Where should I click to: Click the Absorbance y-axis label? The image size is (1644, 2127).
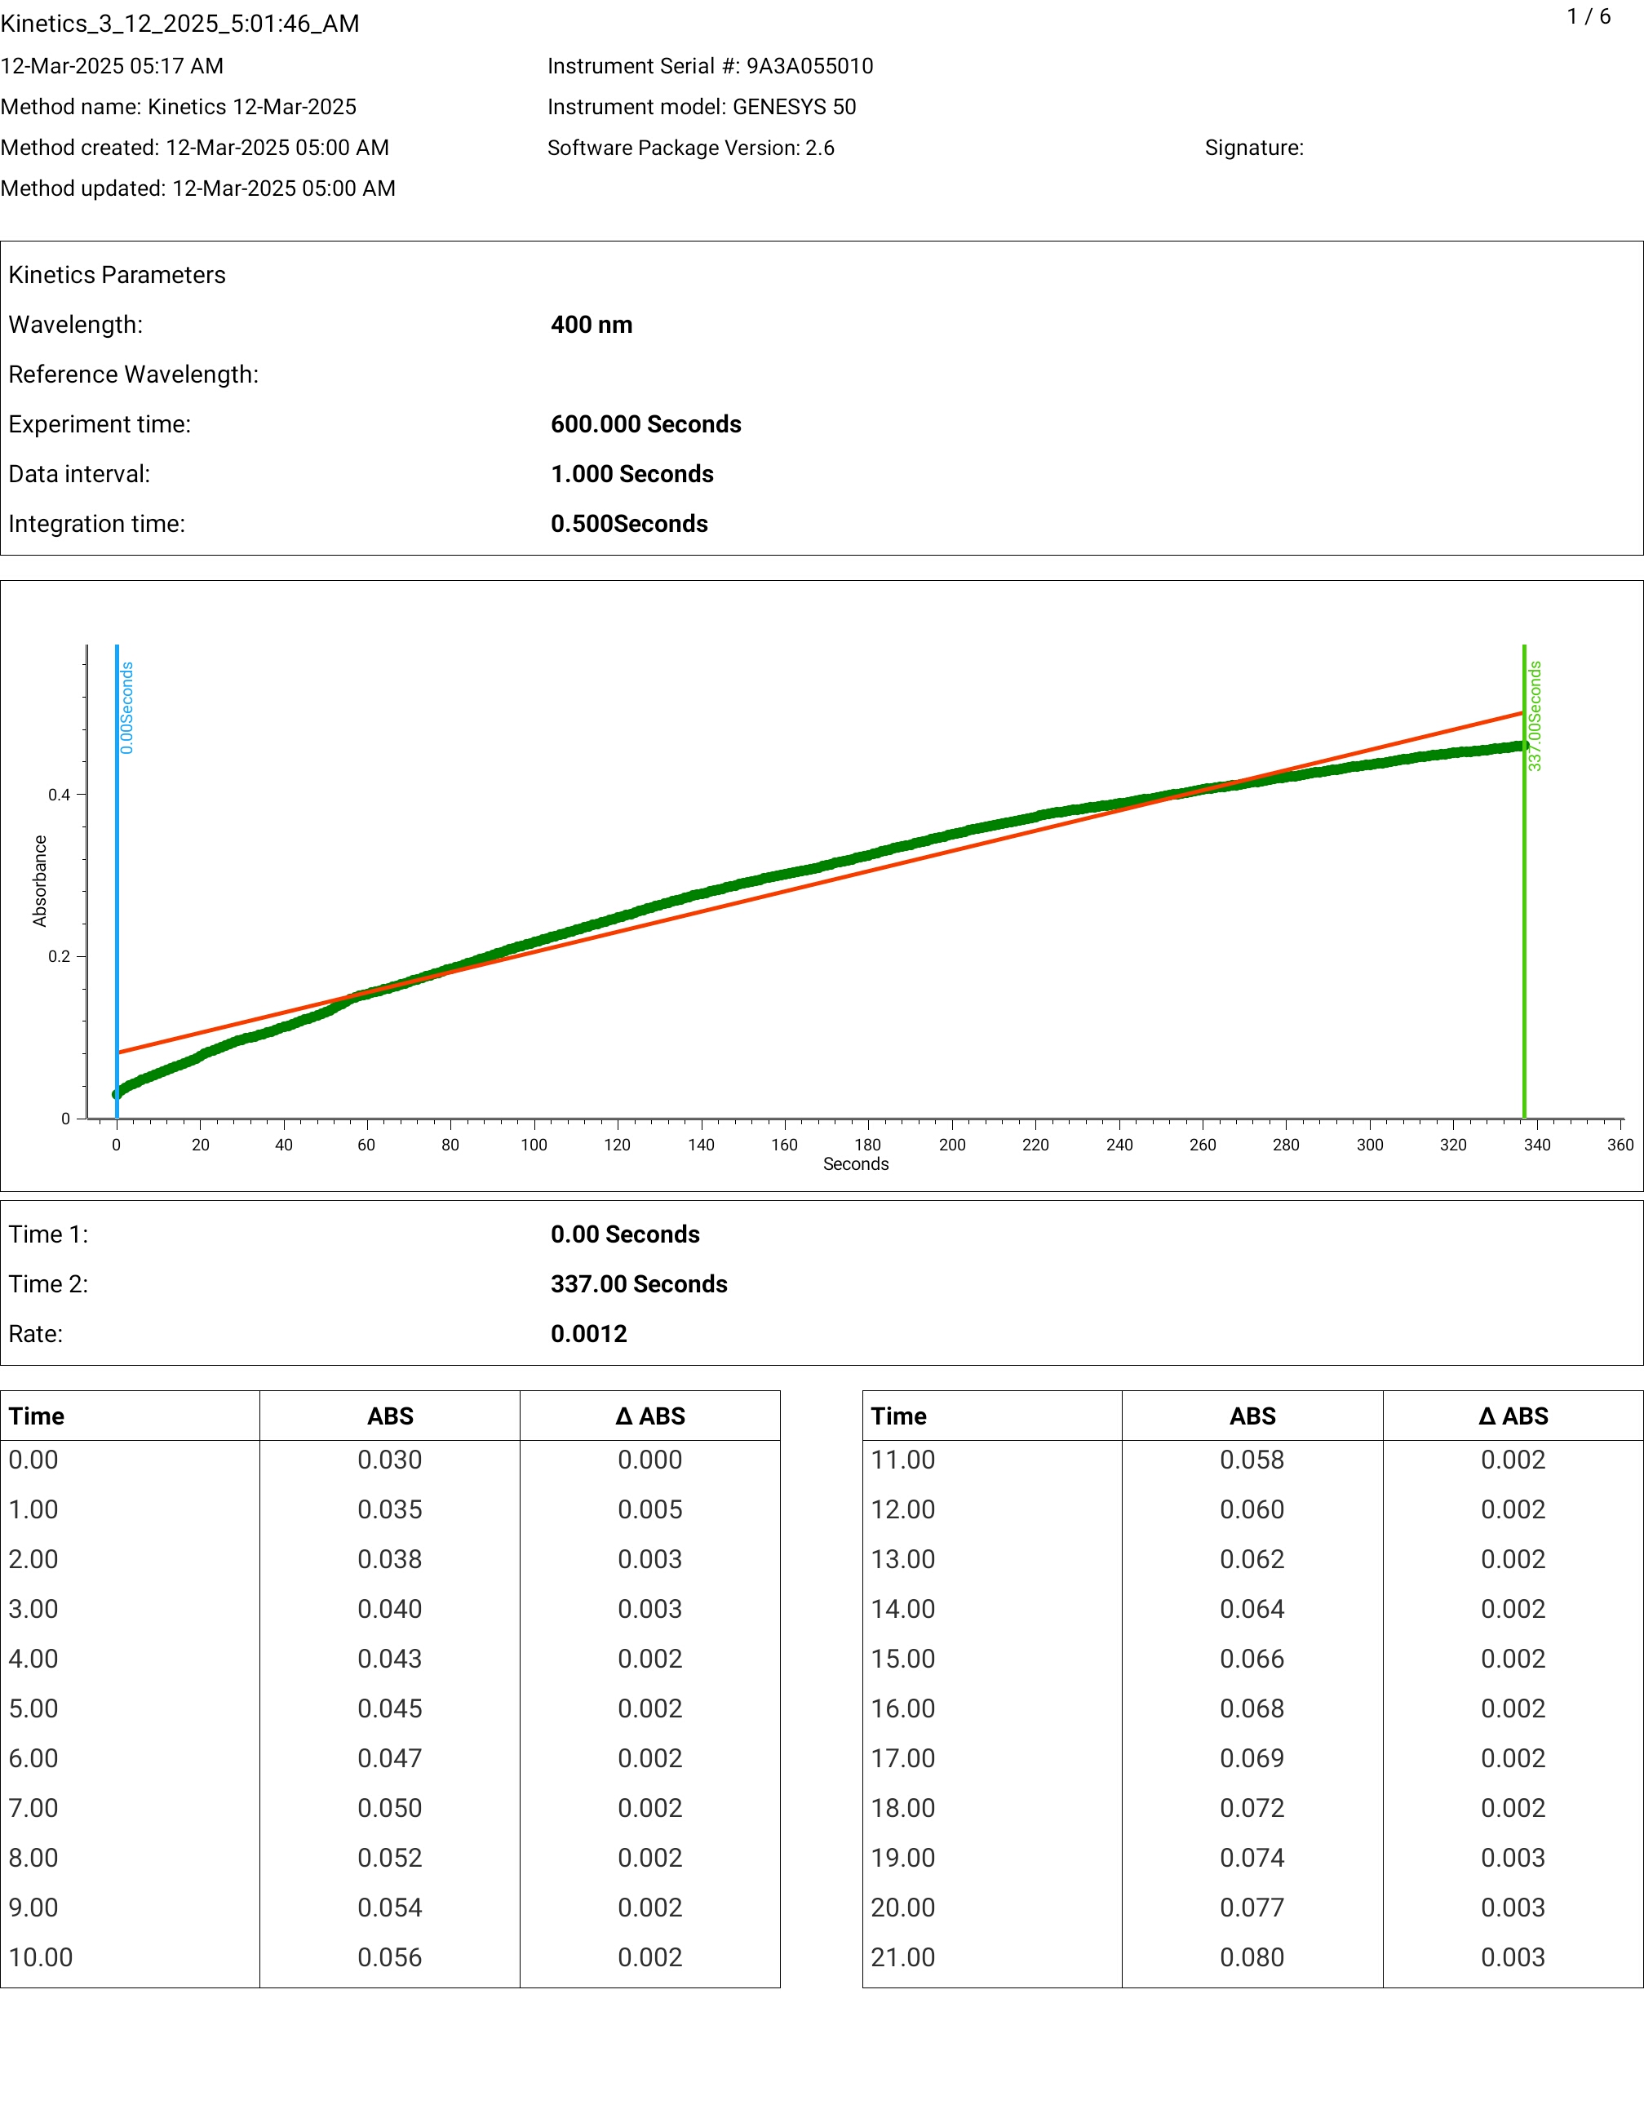pos(40,880)
